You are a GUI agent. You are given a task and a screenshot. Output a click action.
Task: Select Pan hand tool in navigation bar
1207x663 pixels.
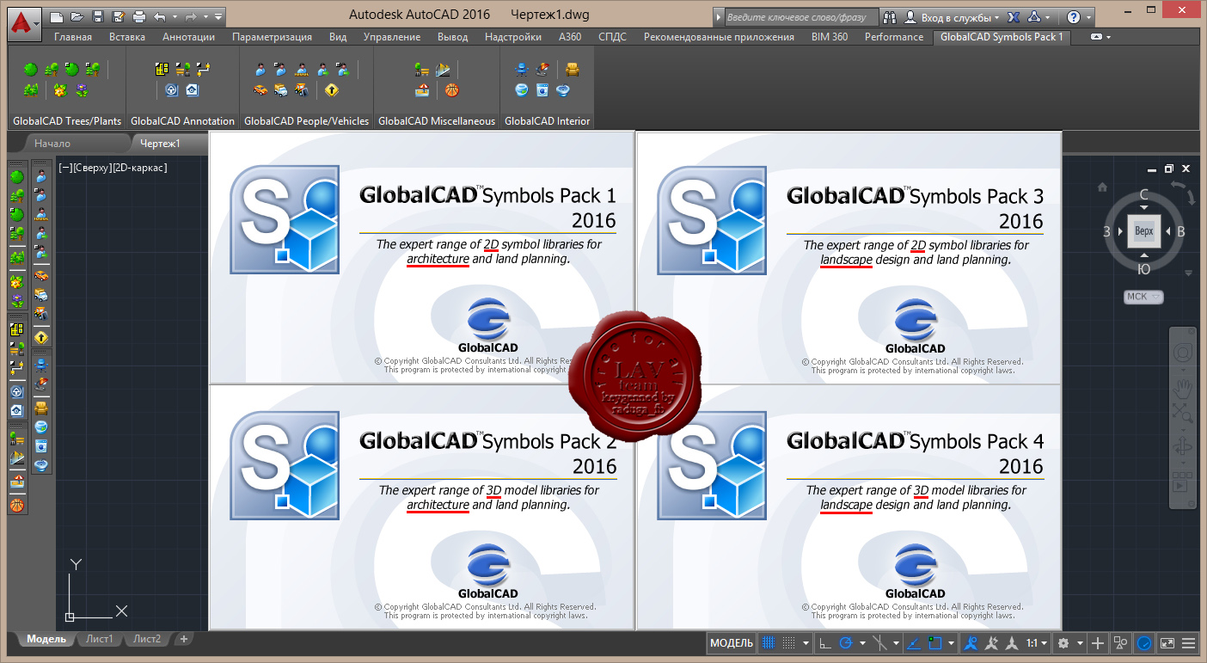coord(1182,388)
